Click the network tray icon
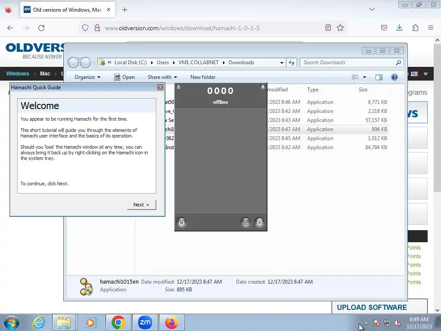The image size is (441, 331). 387,323
